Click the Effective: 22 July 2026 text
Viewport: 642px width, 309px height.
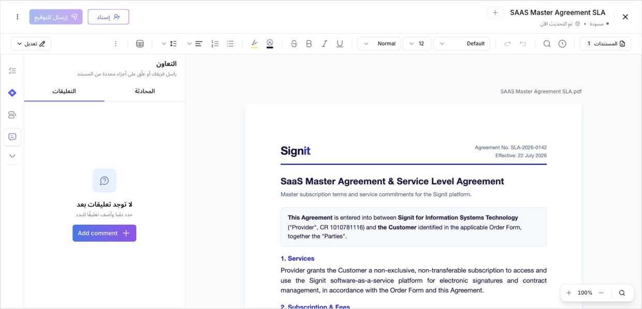521,156
